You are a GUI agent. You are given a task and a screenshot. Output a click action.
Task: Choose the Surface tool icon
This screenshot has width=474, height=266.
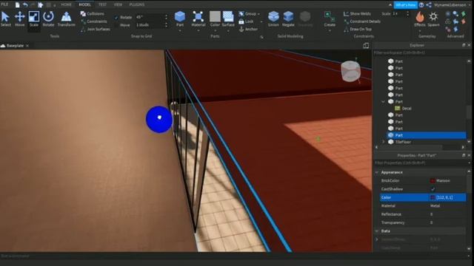(x=228, y=16)
